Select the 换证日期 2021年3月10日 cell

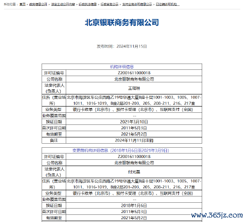(134, 122)
